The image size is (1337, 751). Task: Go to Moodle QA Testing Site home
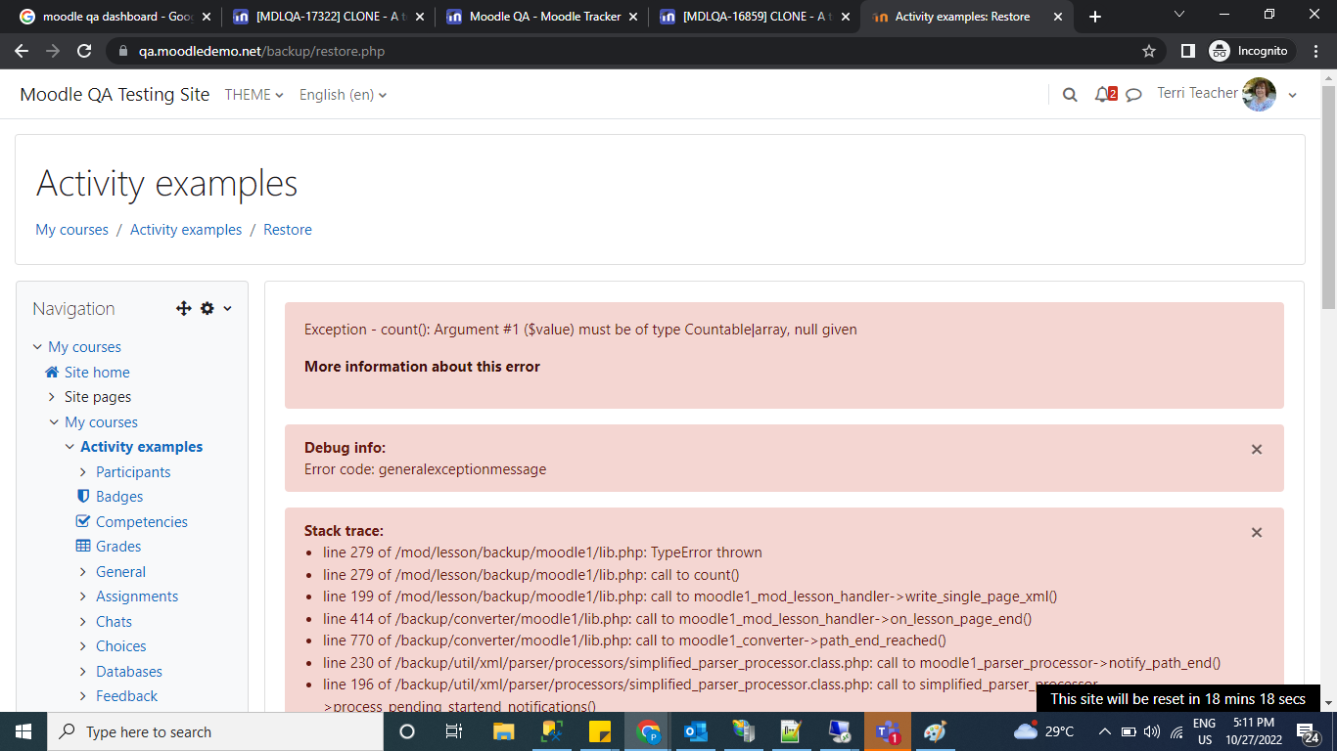pos(115,94)
